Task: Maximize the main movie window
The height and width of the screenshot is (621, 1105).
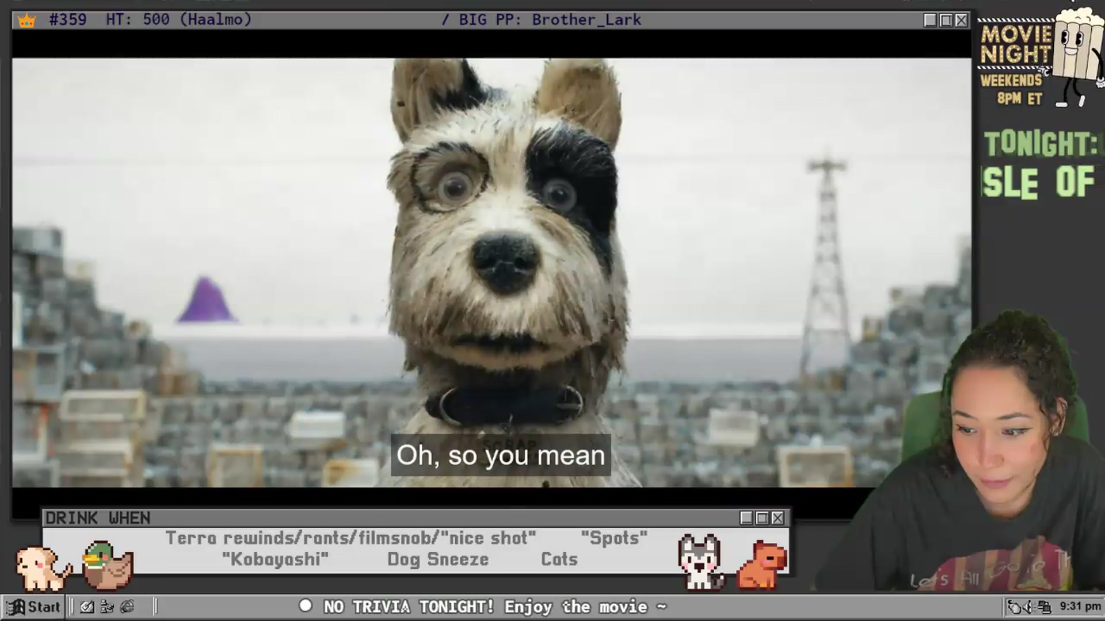Action: (946, 20)
